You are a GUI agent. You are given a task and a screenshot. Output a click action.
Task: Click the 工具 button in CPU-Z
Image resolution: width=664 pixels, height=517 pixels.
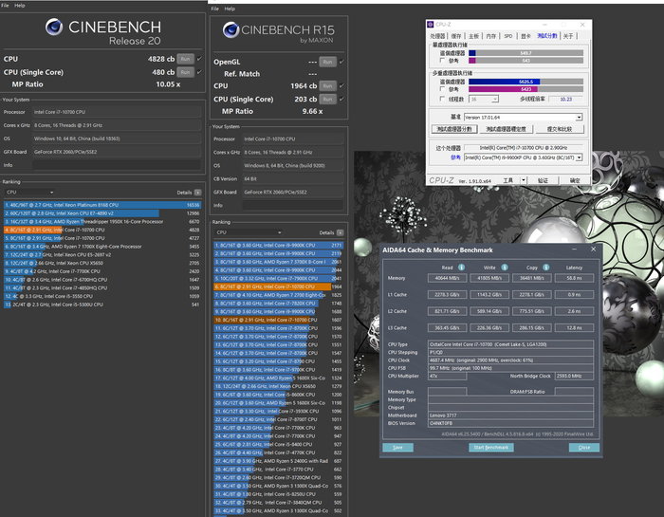click(x=507, y=180)
